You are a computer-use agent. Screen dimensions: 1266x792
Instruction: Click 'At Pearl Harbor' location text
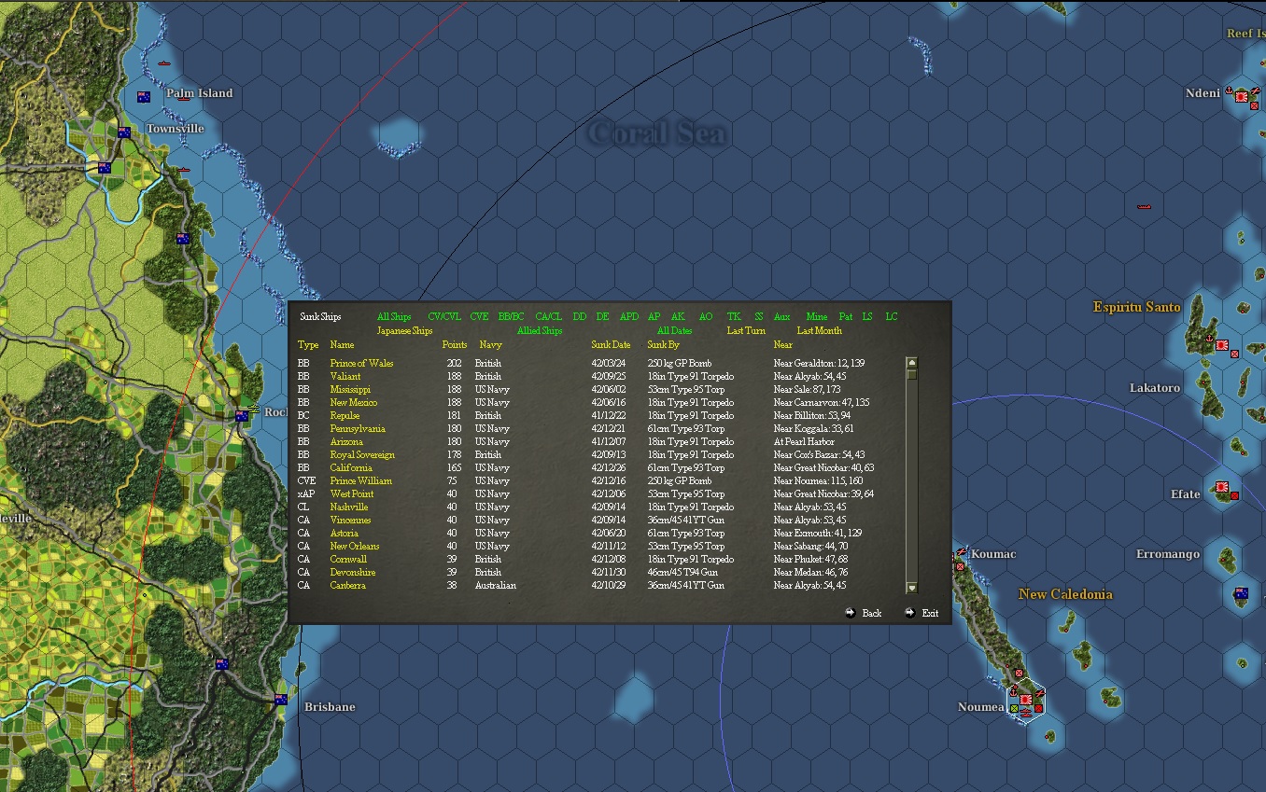(x=806, y=441)
